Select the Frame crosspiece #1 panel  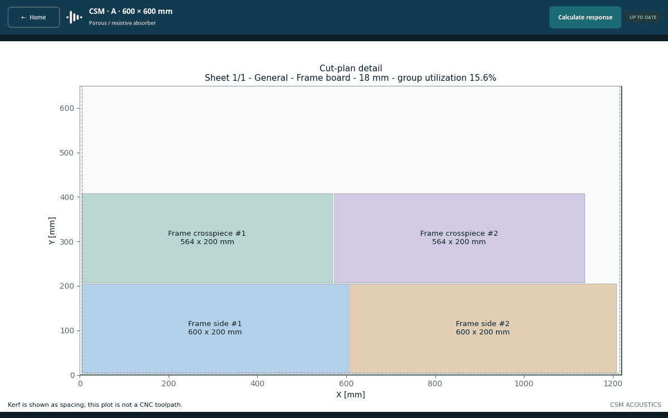tap(207, 238)
